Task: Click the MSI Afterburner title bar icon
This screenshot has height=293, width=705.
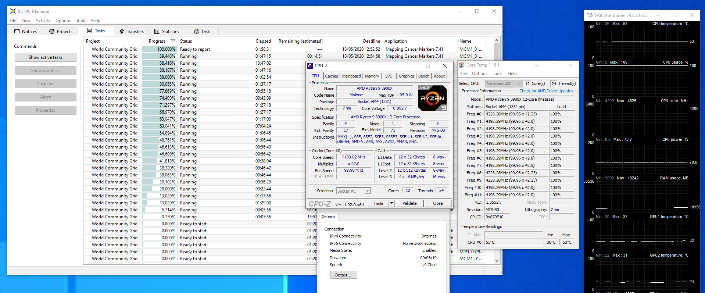Action: coord(590,15)
